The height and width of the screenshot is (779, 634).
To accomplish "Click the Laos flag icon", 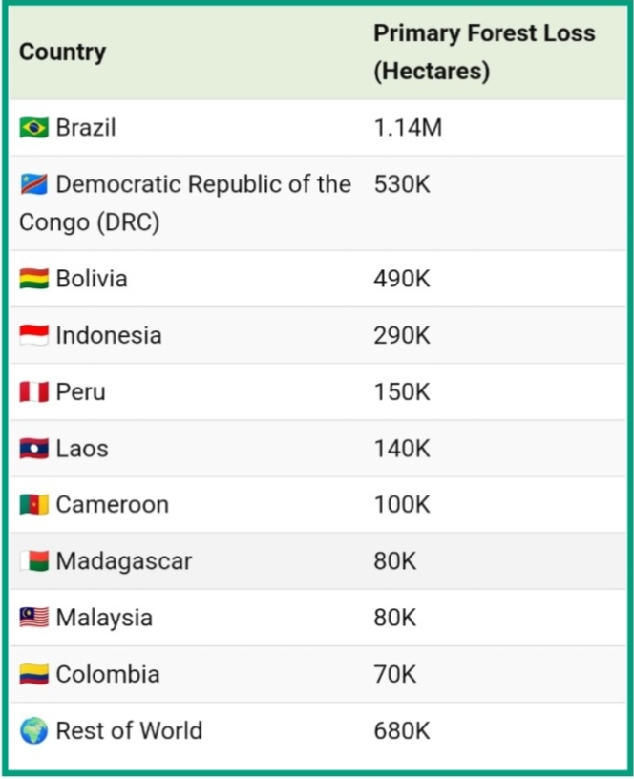I will [33, 449].
